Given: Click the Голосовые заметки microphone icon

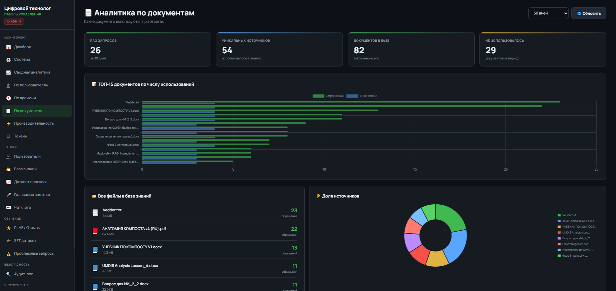Looking at the screenshot, I should coord(8,195).
